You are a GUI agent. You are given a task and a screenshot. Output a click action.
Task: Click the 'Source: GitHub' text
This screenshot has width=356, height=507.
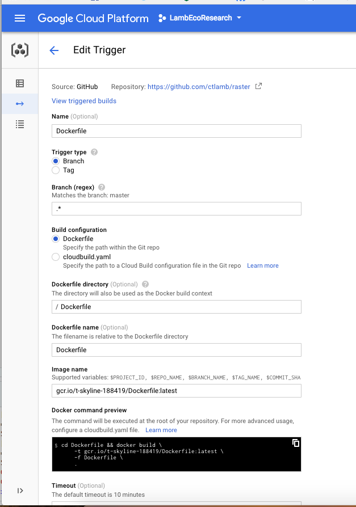(75, 87)
